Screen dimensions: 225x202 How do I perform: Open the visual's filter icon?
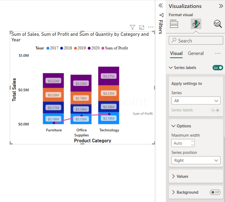click(133, 27)
